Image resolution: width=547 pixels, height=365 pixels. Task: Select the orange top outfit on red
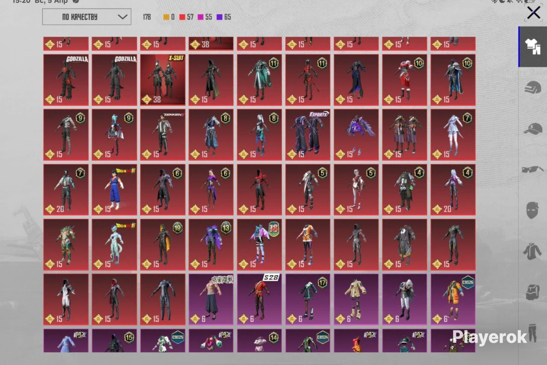(308, 245)
